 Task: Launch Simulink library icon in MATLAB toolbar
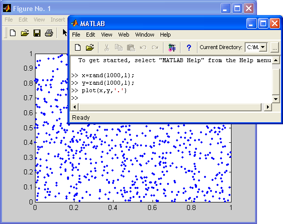[172, 48]
